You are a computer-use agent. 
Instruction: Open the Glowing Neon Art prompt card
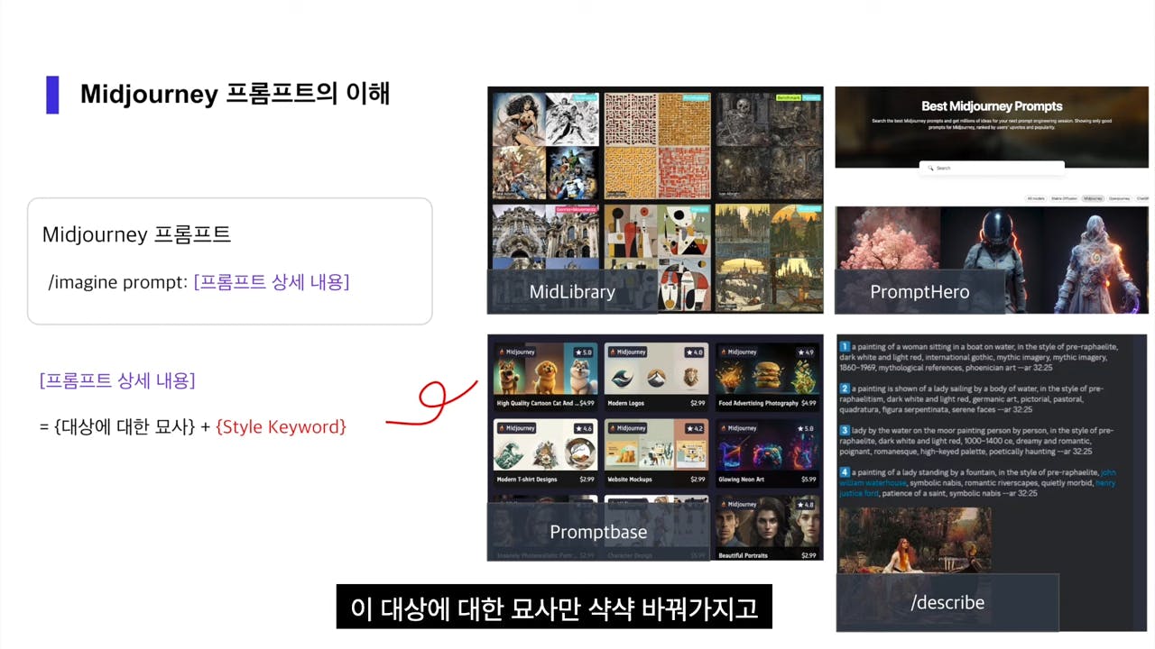point(767,452)
